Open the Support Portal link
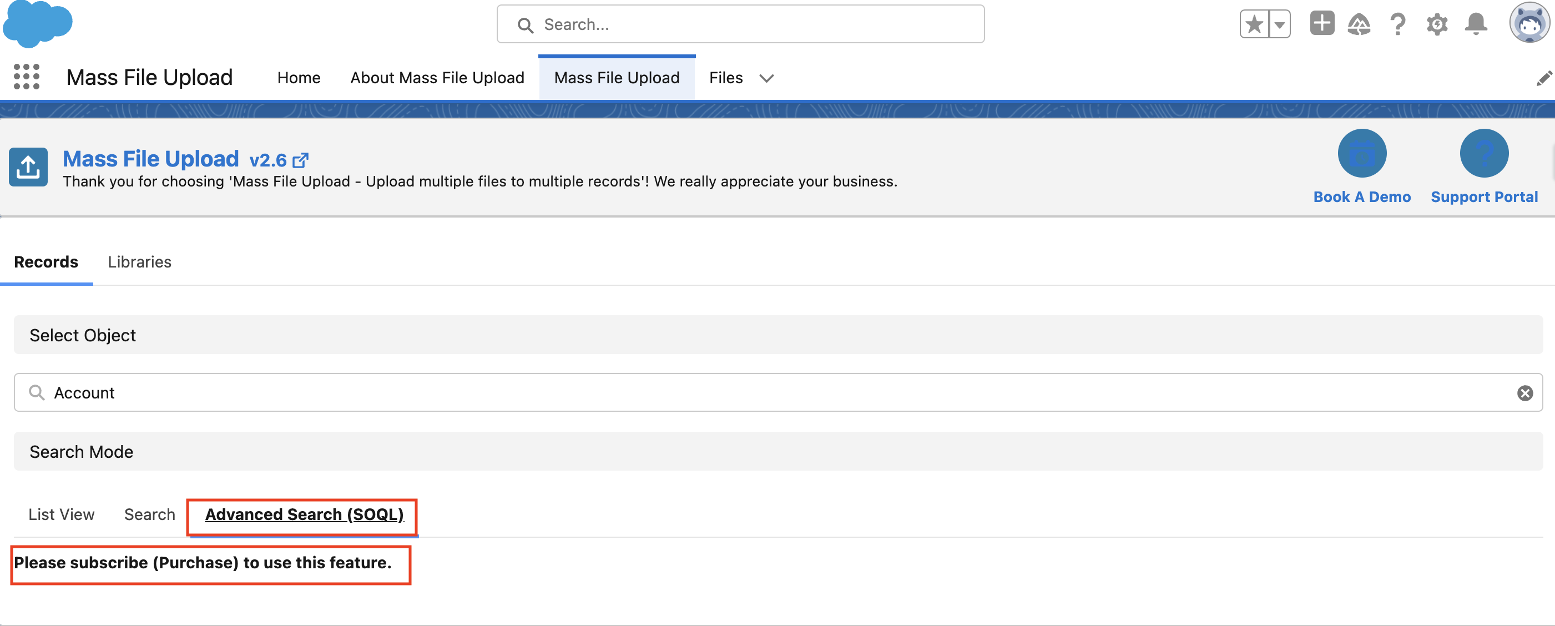Screen dimensions: 1555x626 click(1484, 197)
